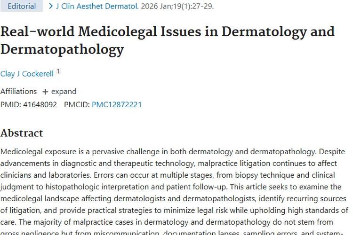Expand the Affiliations section
353x235 pixels.
pos(59,92)
